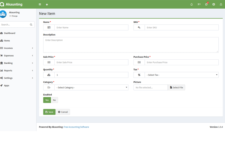Click the Enter Name input field
This screenshot has width=225, height=150.
point(91,27)
